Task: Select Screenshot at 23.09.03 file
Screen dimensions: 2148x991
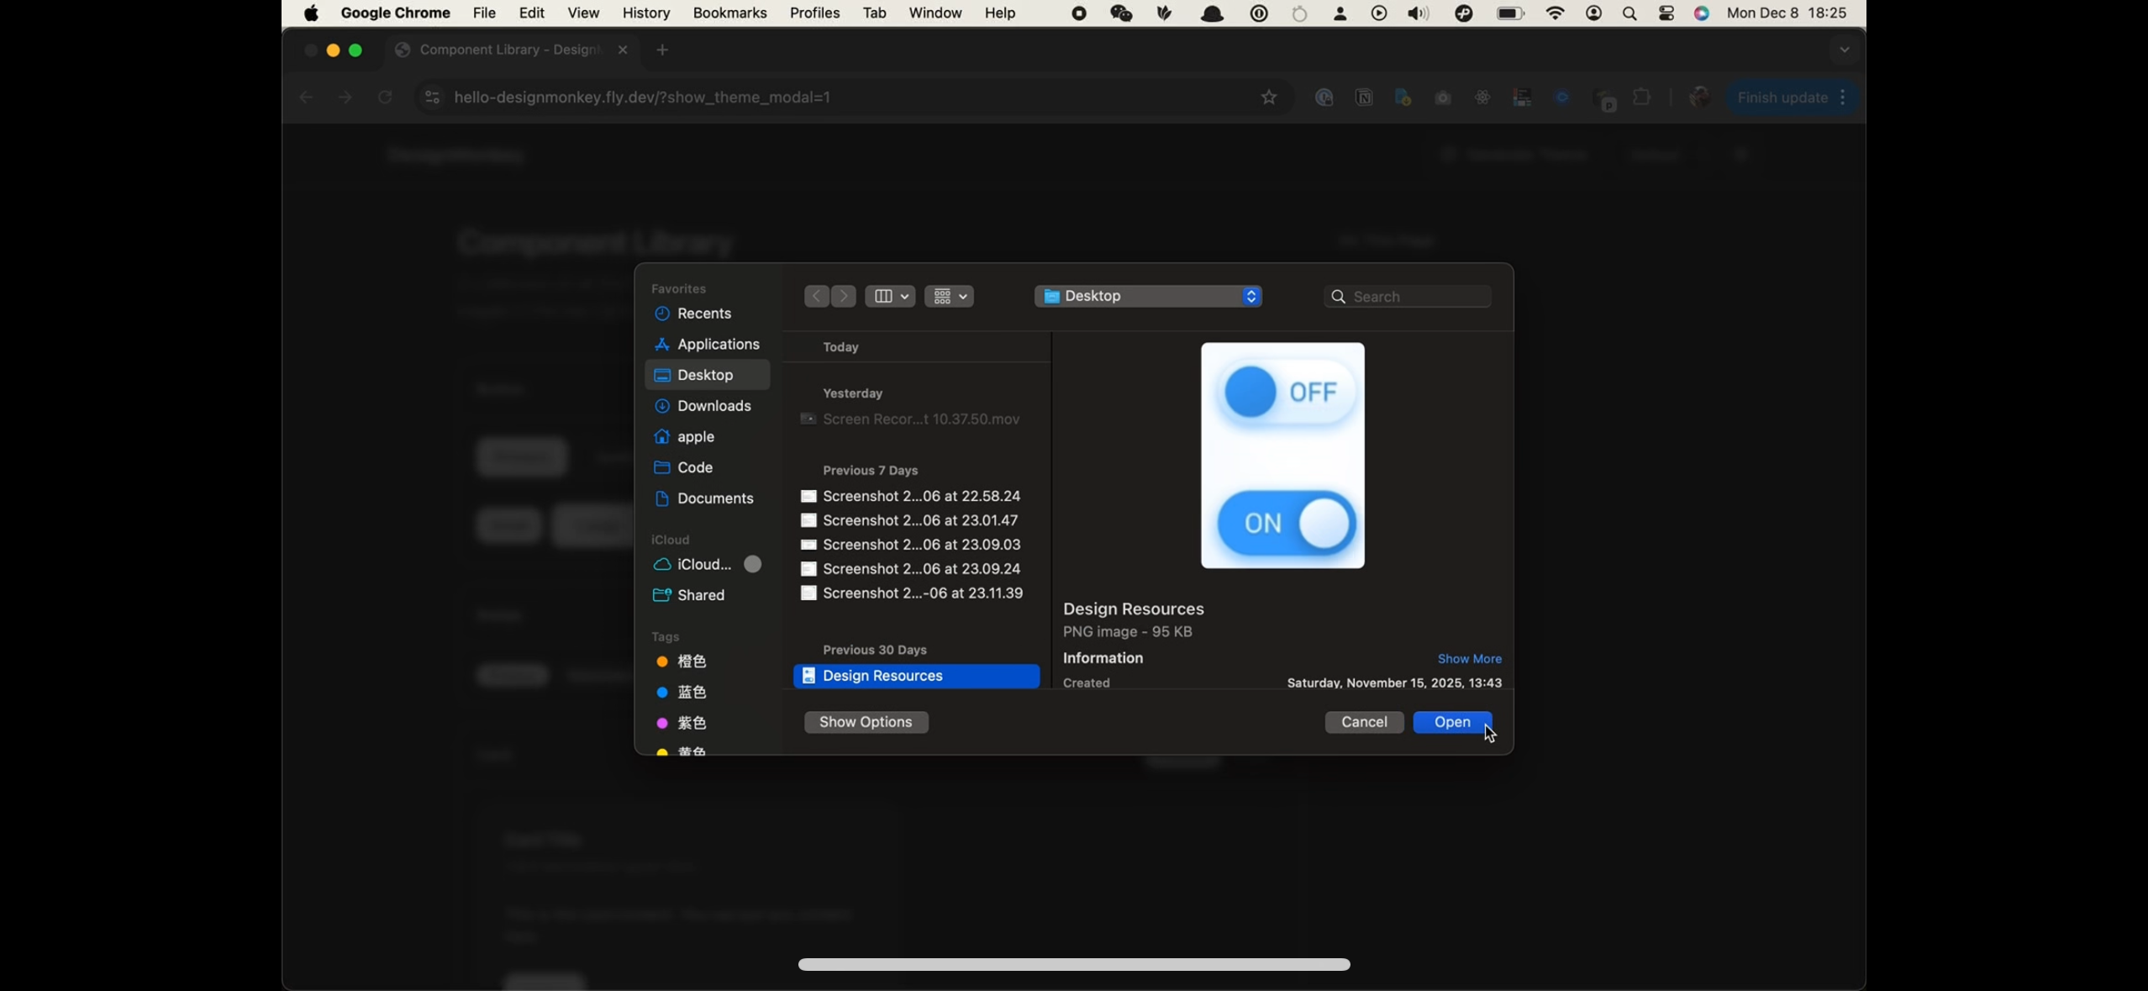Action: click(920, 546)
